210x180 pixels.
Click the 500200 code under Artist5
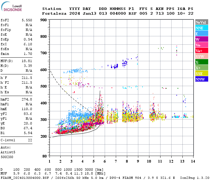(x=7, y=157)
